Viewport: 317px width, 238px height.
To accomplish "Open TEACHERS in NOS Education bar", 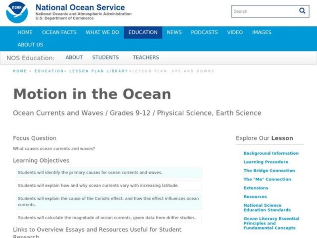I will click(x=146, y=57).
